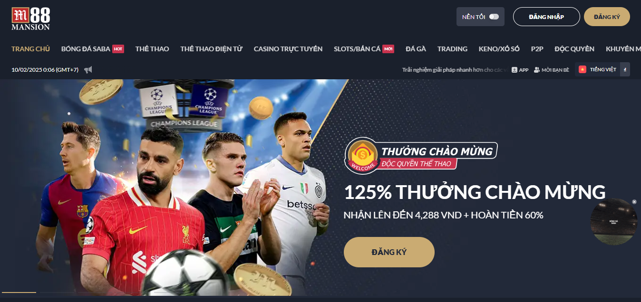Click the M88 Mansion logo

[31, 19]
